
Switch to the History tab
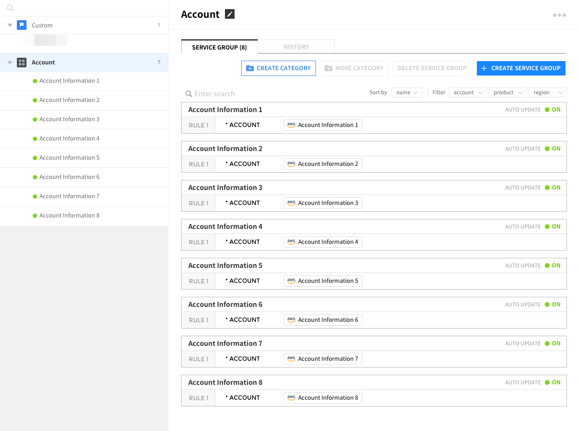coord(296,47)
